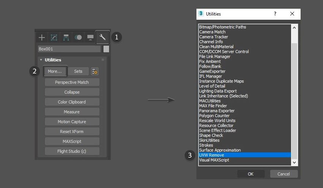This screenshot has width=323, height=188.
Task: Click the Help question mark in dialog
Action: pos(275,14)
